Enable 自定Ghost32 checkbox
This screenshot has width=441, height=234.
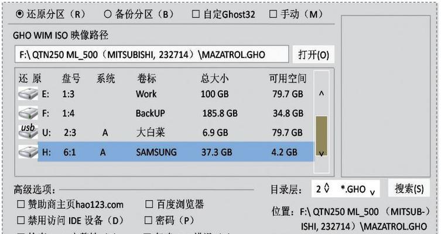(195, 14)
